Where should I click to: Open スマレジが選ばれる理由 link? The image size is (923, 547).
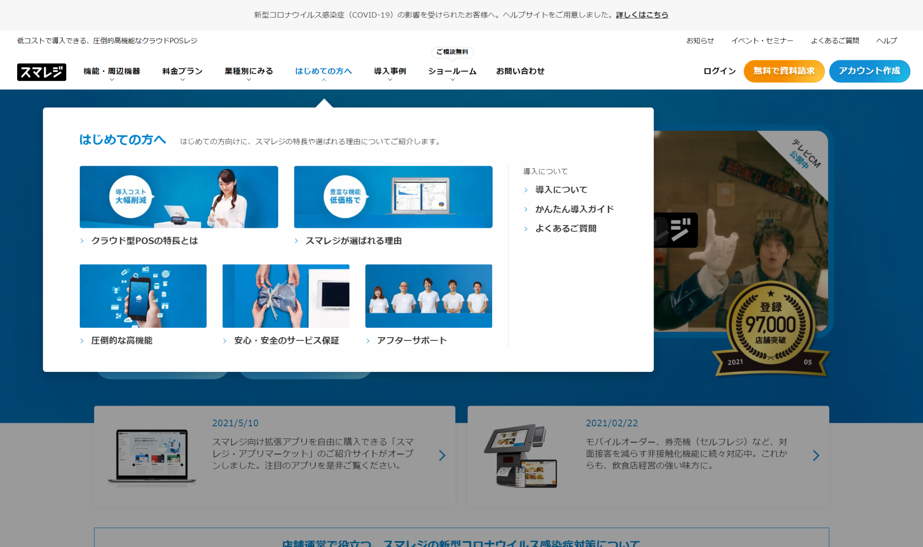tap(354, 241)
